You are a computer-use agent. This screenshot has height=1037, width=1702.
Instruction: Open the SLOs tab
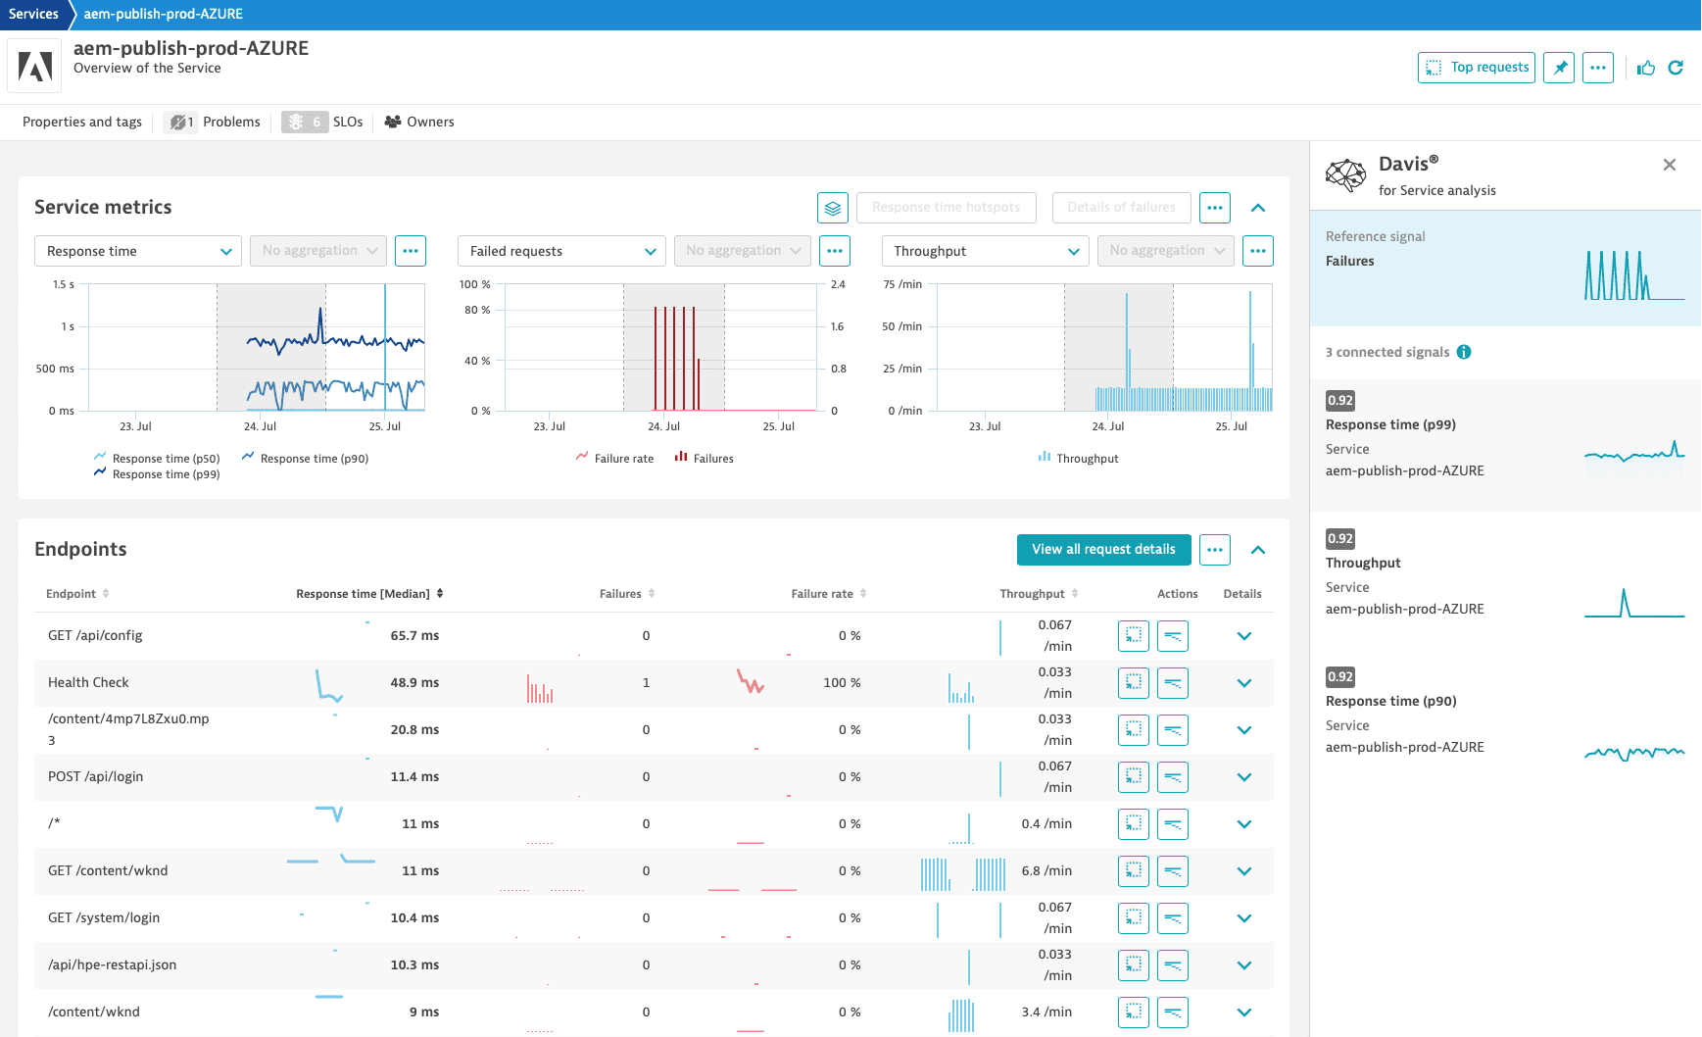click(322, 122)
